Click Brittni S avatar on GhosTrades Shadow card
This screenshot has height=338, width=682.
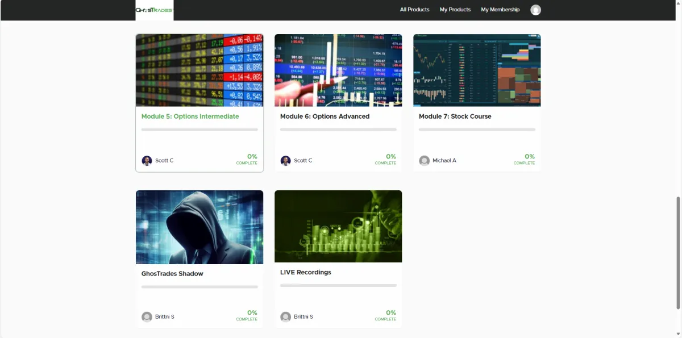pyautogui.click(x=147, y=317)
